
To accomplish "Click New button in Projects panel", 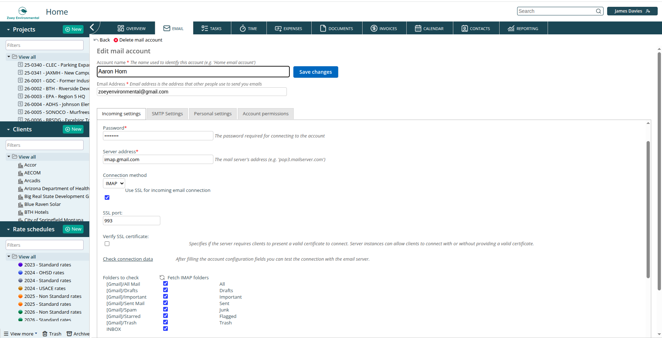I will (x=73, y=29).
